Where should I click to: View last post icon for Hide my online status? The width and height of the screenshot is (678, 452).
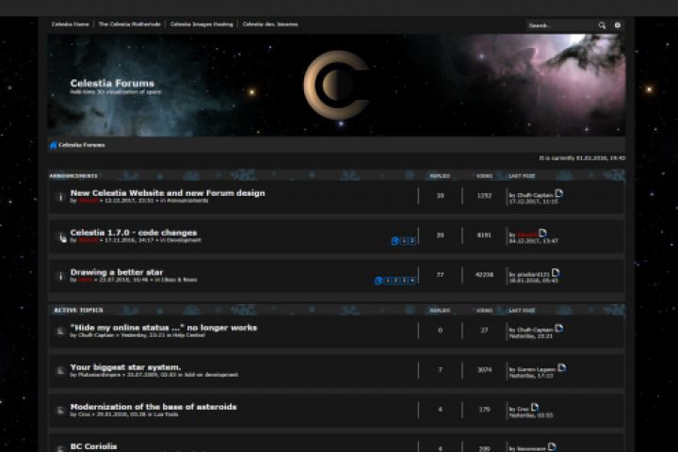(x=558, y=329)
